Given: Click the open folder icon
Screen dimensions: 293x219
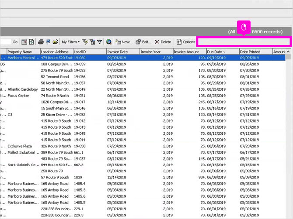Looking at the screenshot, I should [55, 42].
